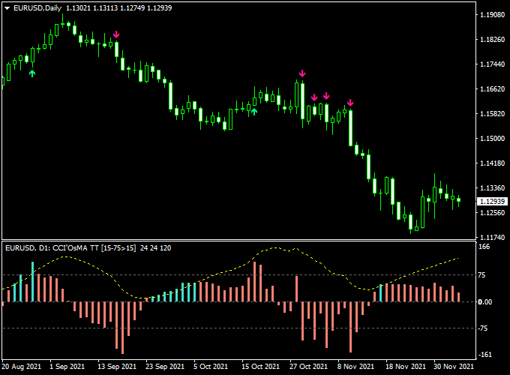Select the tallest cyan histogram bar in August
The width and height of the screenshot is (510, 375).
pos(32,282)
